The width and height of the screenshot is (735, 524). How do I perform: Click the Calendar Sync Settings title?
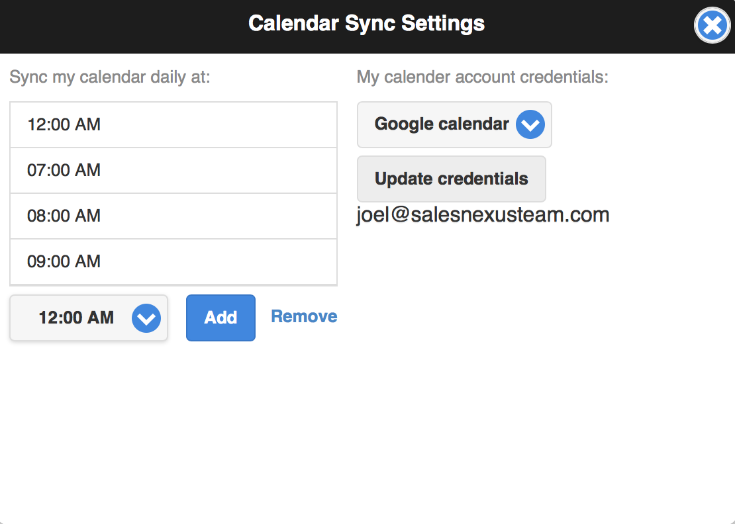point(367,23)
